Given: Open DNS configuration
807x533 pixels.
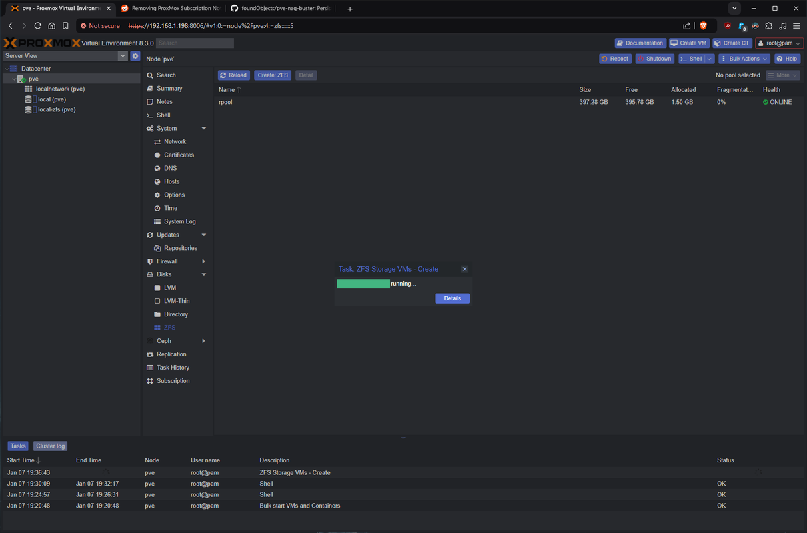Looking at the screenshot, I should coord(170,168).
